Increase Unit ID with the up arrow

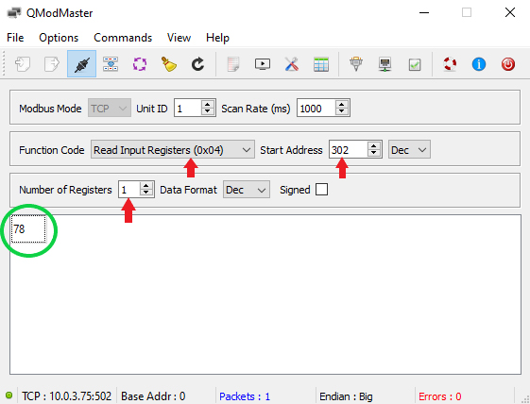(x=208, y=105)
